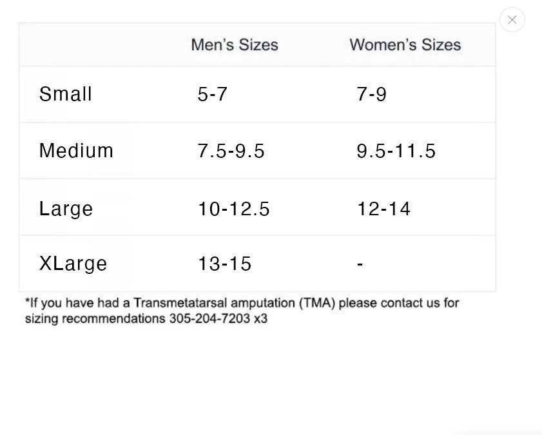Select the Large row label
The height and width of the screenshot is (435, 542).
pos(66,209)
